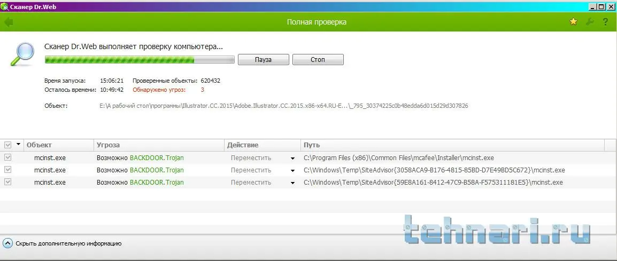The width and height of the screenshot is (617, 261).
Task: Open action dropdown for mcafee\Installer row
Action: pyautogui.click(x=292, y=159)
